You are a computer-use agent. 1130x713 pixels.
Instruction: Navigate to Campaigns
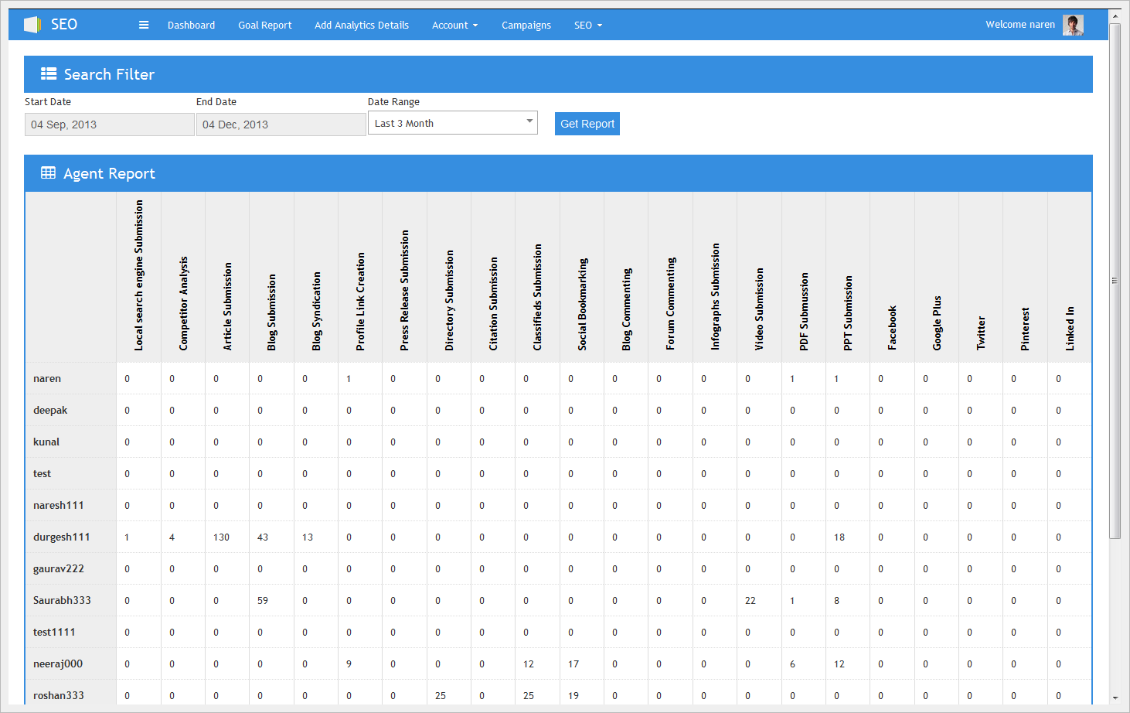(526, 26)
